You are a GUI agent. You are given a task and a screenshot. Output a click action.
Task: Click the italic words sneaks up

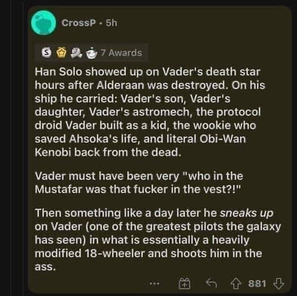(x=247, y=213)
